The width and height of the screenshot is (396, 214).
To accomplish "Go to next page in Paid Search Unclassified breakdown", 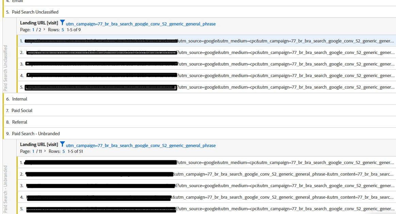I will click(x=45, y=30).
